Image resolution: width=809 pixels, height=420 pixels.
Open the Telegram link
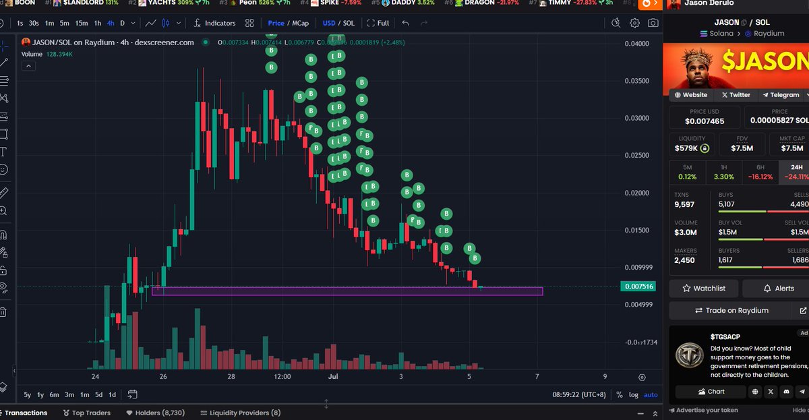[780, 95]
